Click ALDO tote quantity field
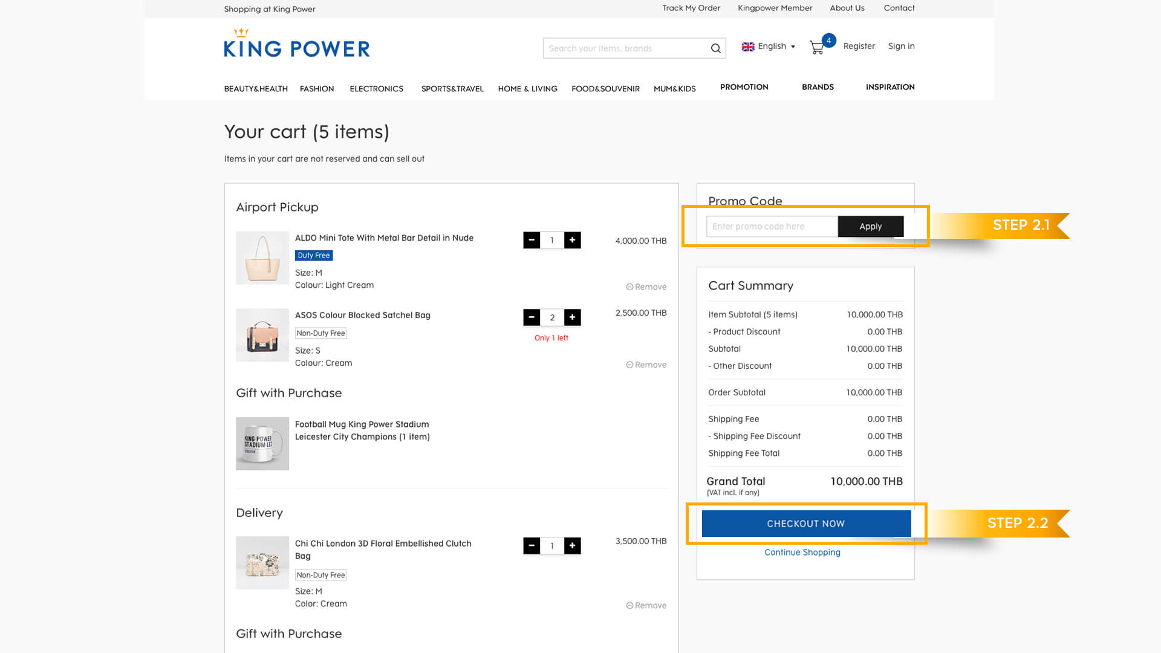1161x653 pixels. pyautogui.click(x=552, y=240)
